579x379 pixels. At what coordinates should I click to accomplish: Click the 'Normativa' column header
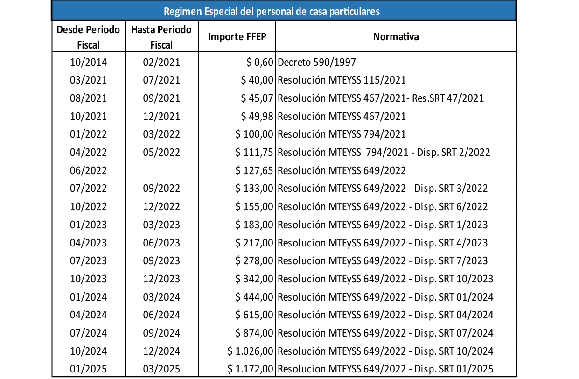(396, 36)
